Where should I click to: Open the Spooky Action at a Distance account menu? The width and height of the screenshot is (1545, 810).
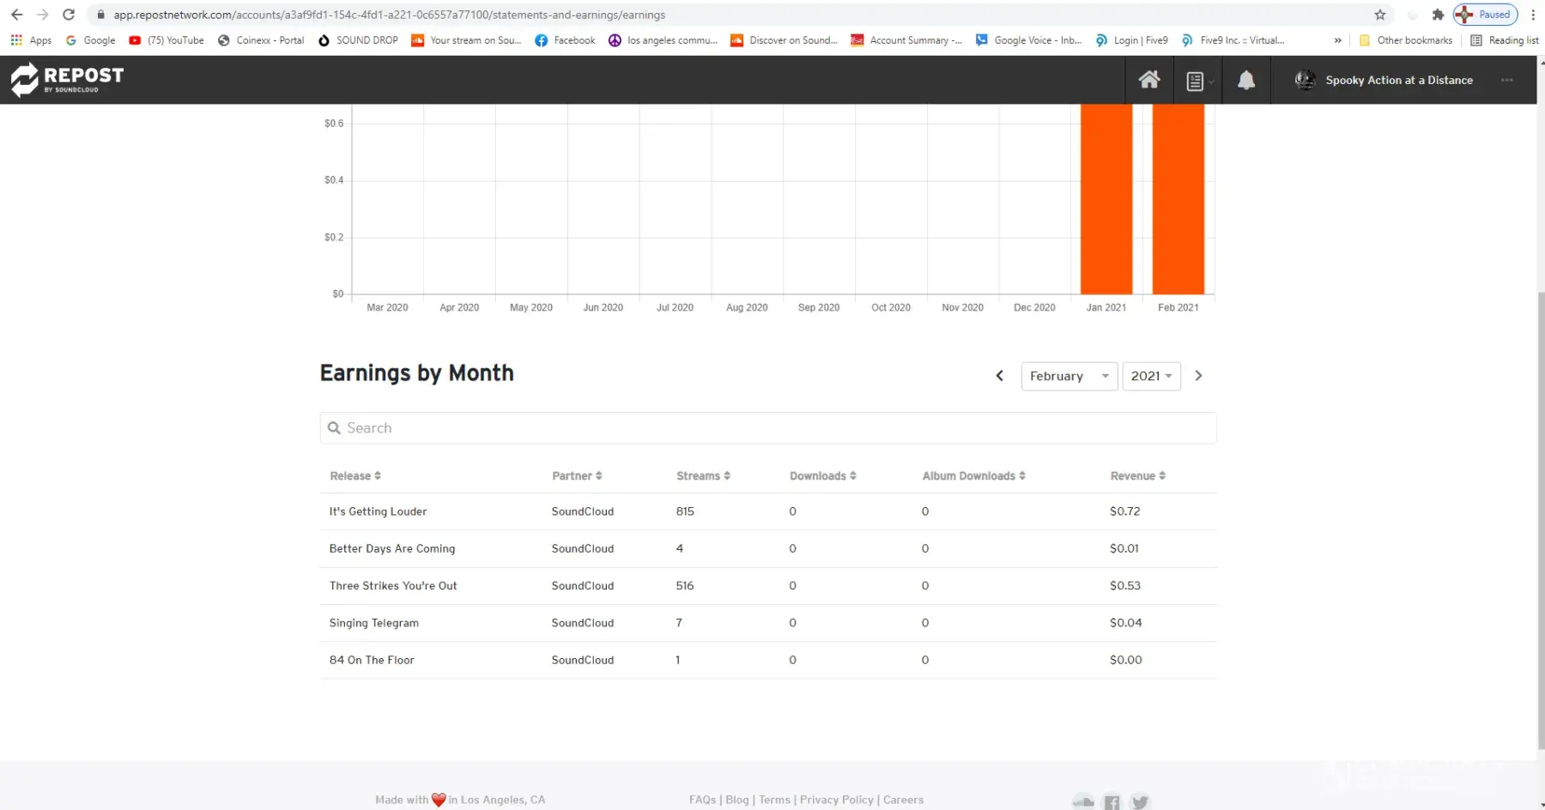click(1398, 80)
